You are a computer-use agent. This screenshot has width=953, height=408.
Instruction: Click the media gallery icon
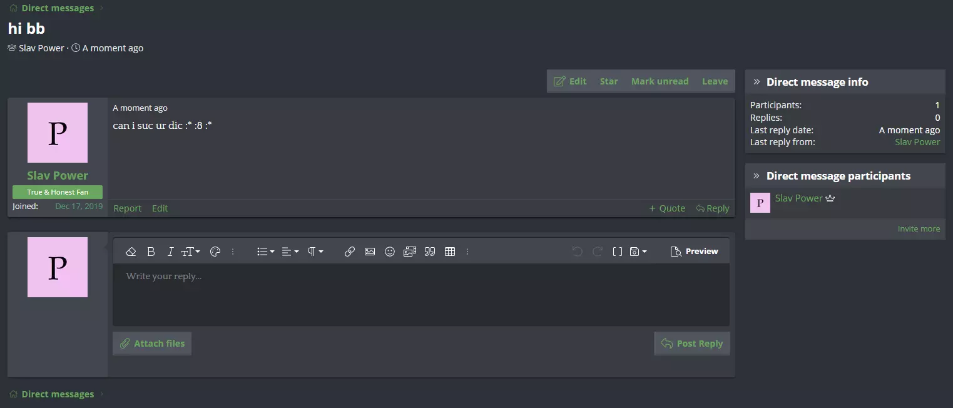pos(410,252)
